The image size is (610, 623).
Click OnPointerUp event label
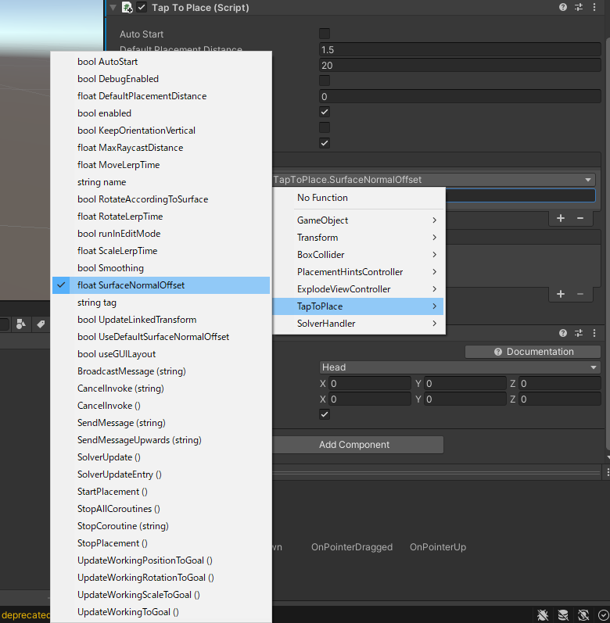coord(438,547)
